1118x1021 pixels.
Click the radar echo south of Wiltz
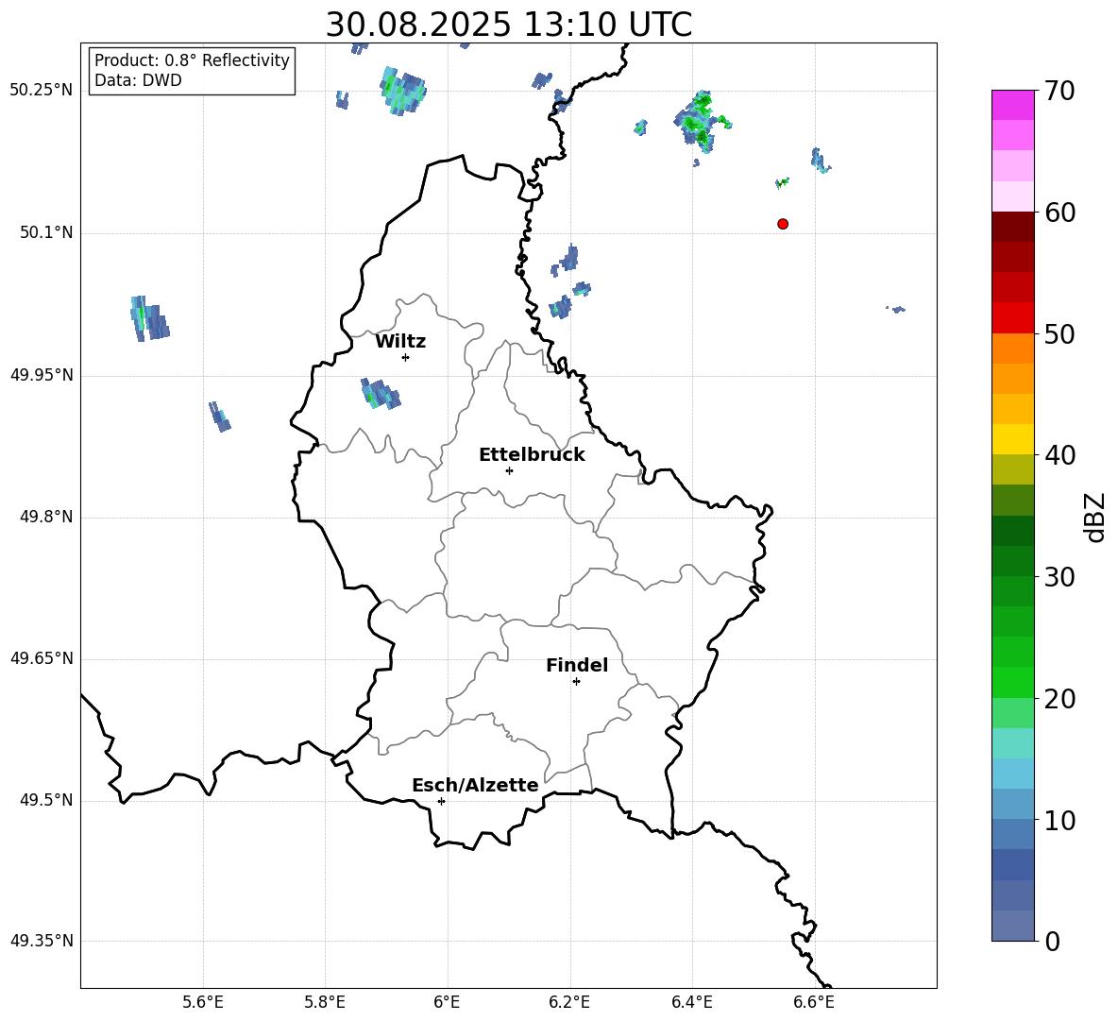pos(380,394)
